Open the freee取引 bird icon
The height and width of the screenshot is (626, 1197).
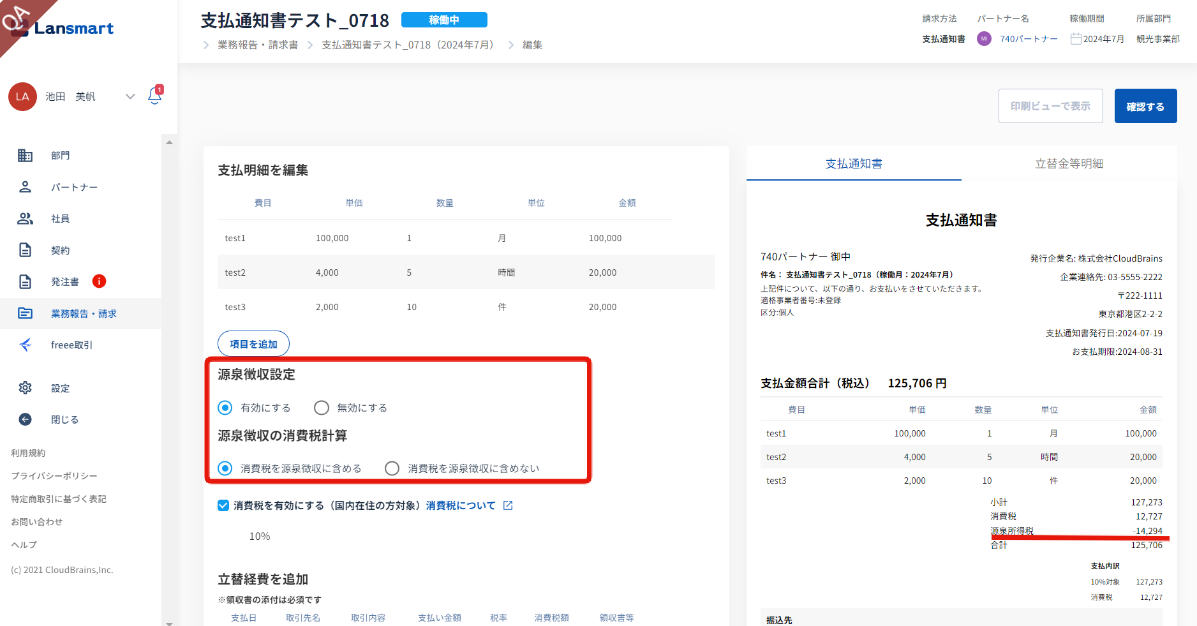click(x=25, y=345)
